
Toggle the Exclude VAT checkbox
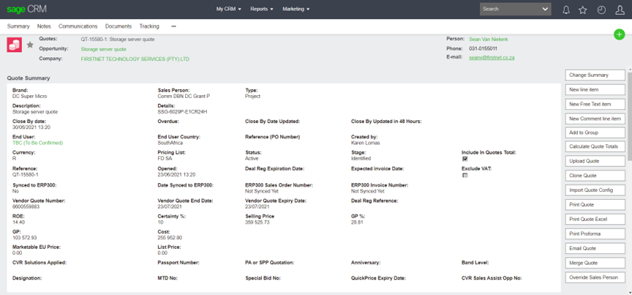tap(464, 176)
